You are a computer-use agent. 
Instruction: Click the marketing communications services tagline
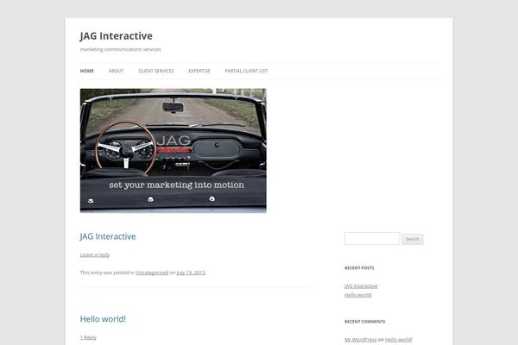point(120,49)
